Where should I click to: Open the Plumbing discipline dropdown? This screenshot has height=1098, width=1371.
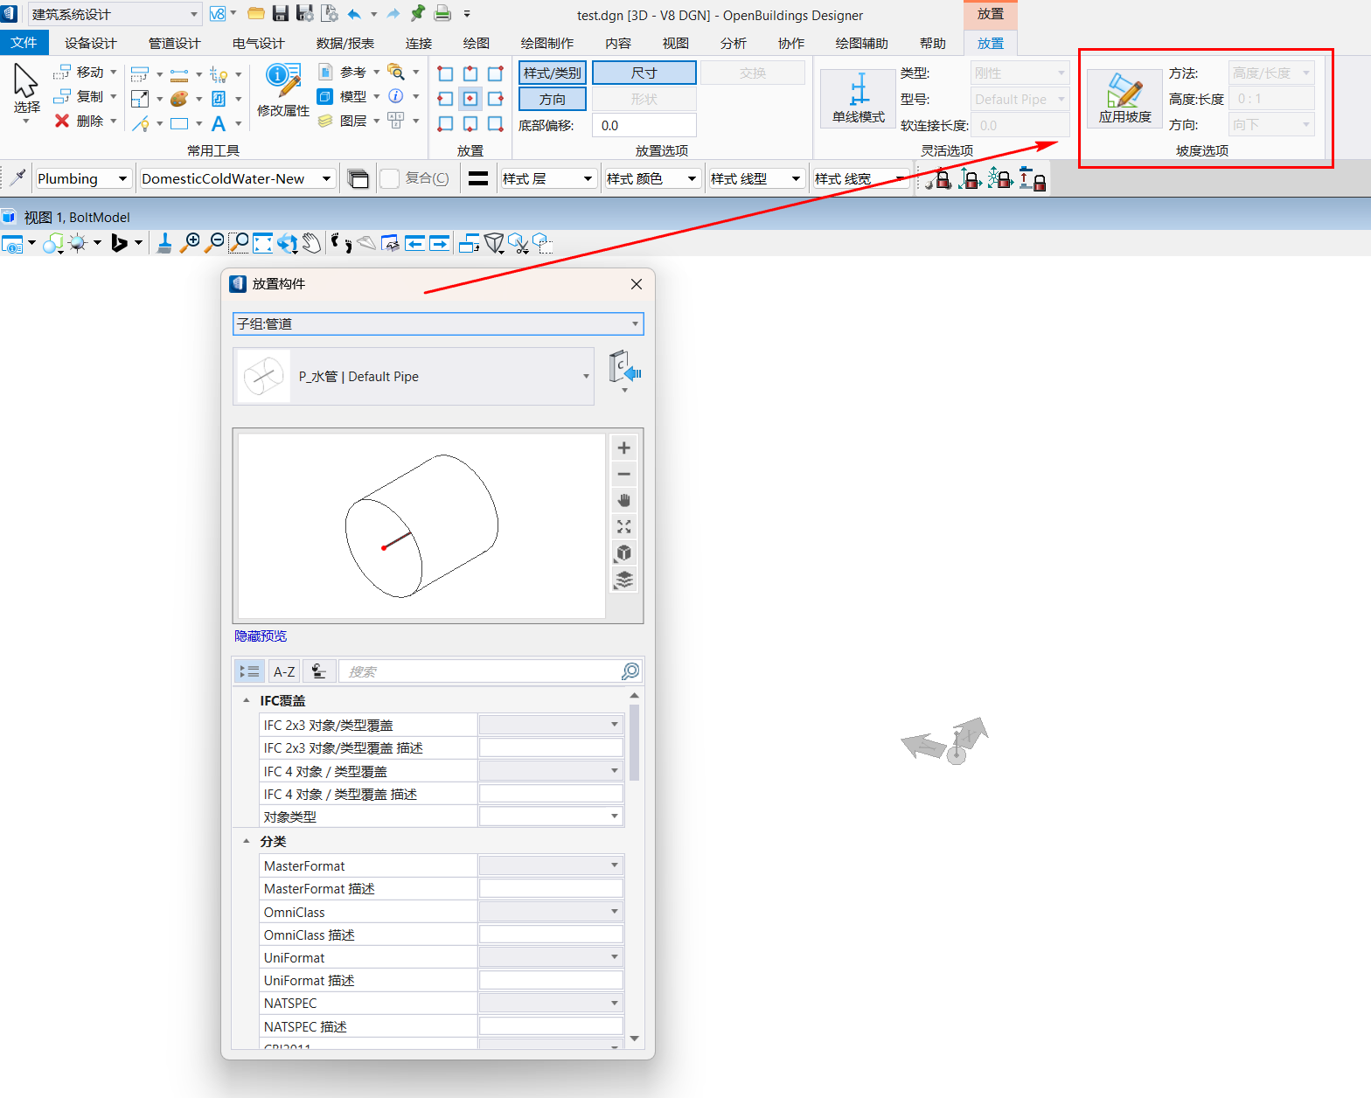(84, 178)
